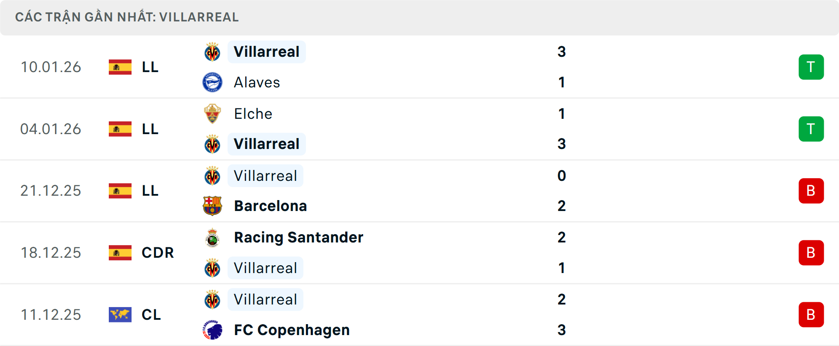Click the Racing Santander crest icon
The image size is (839, 346).
[x=212, y=238]
